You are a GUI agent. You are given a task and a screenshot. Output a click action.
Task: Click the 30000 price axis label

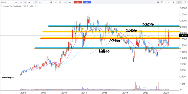click(184, 8)
